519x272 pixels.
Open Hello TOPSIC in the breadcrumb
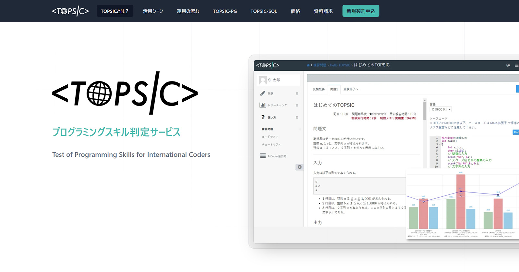[x=340, y=65]
